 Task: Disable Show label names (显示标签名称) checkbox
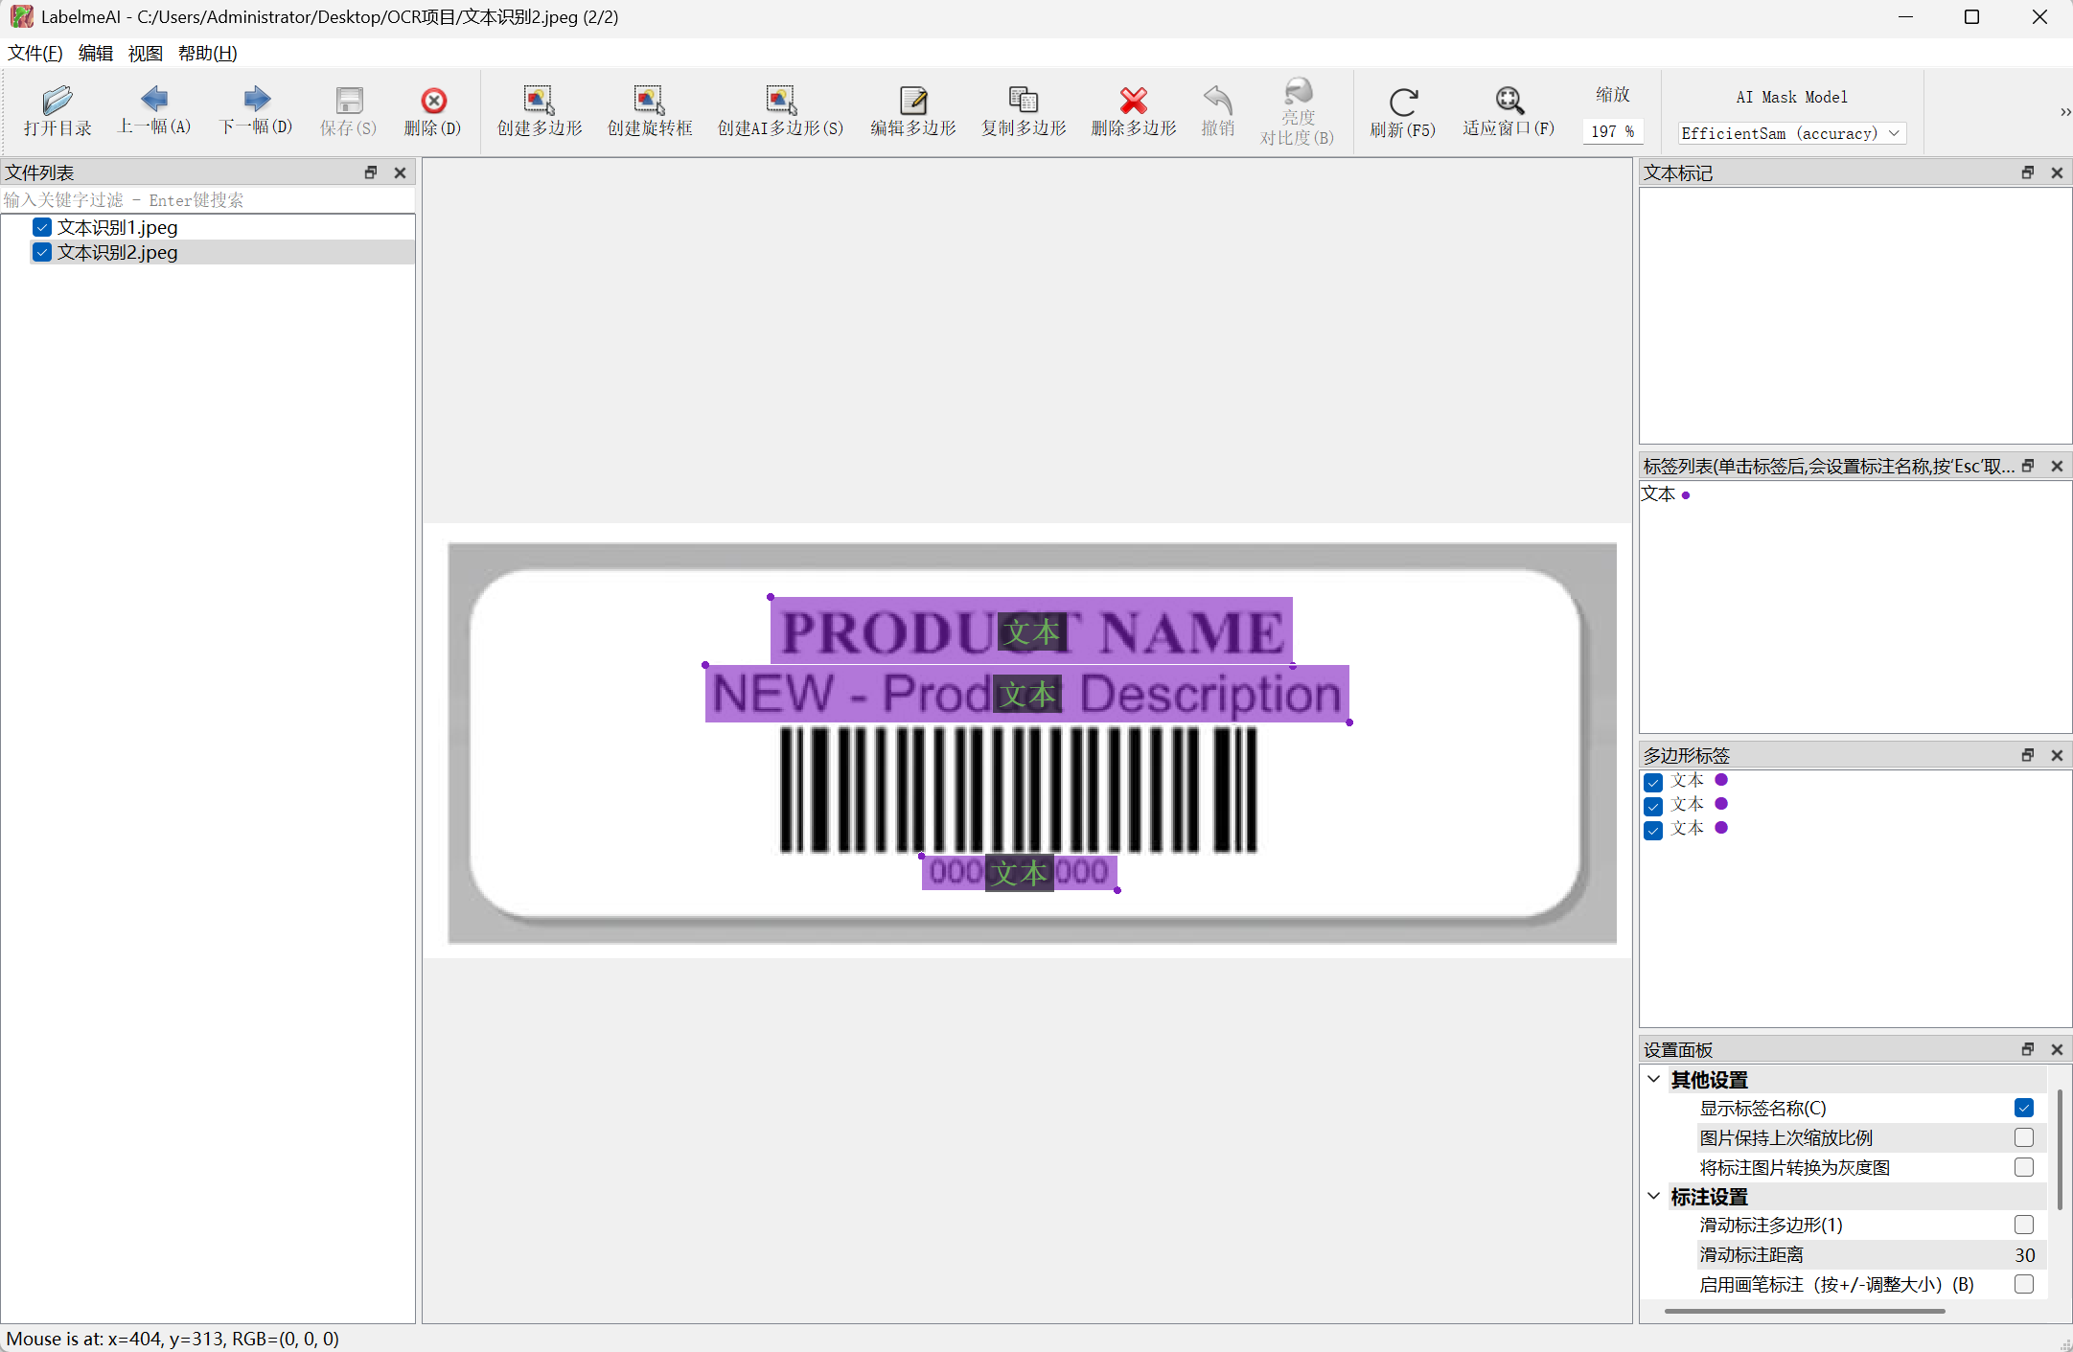pos(2024,1108)
